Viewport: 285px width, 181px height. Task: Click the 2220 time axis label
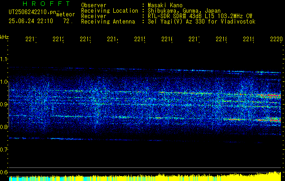click(276, 39)
